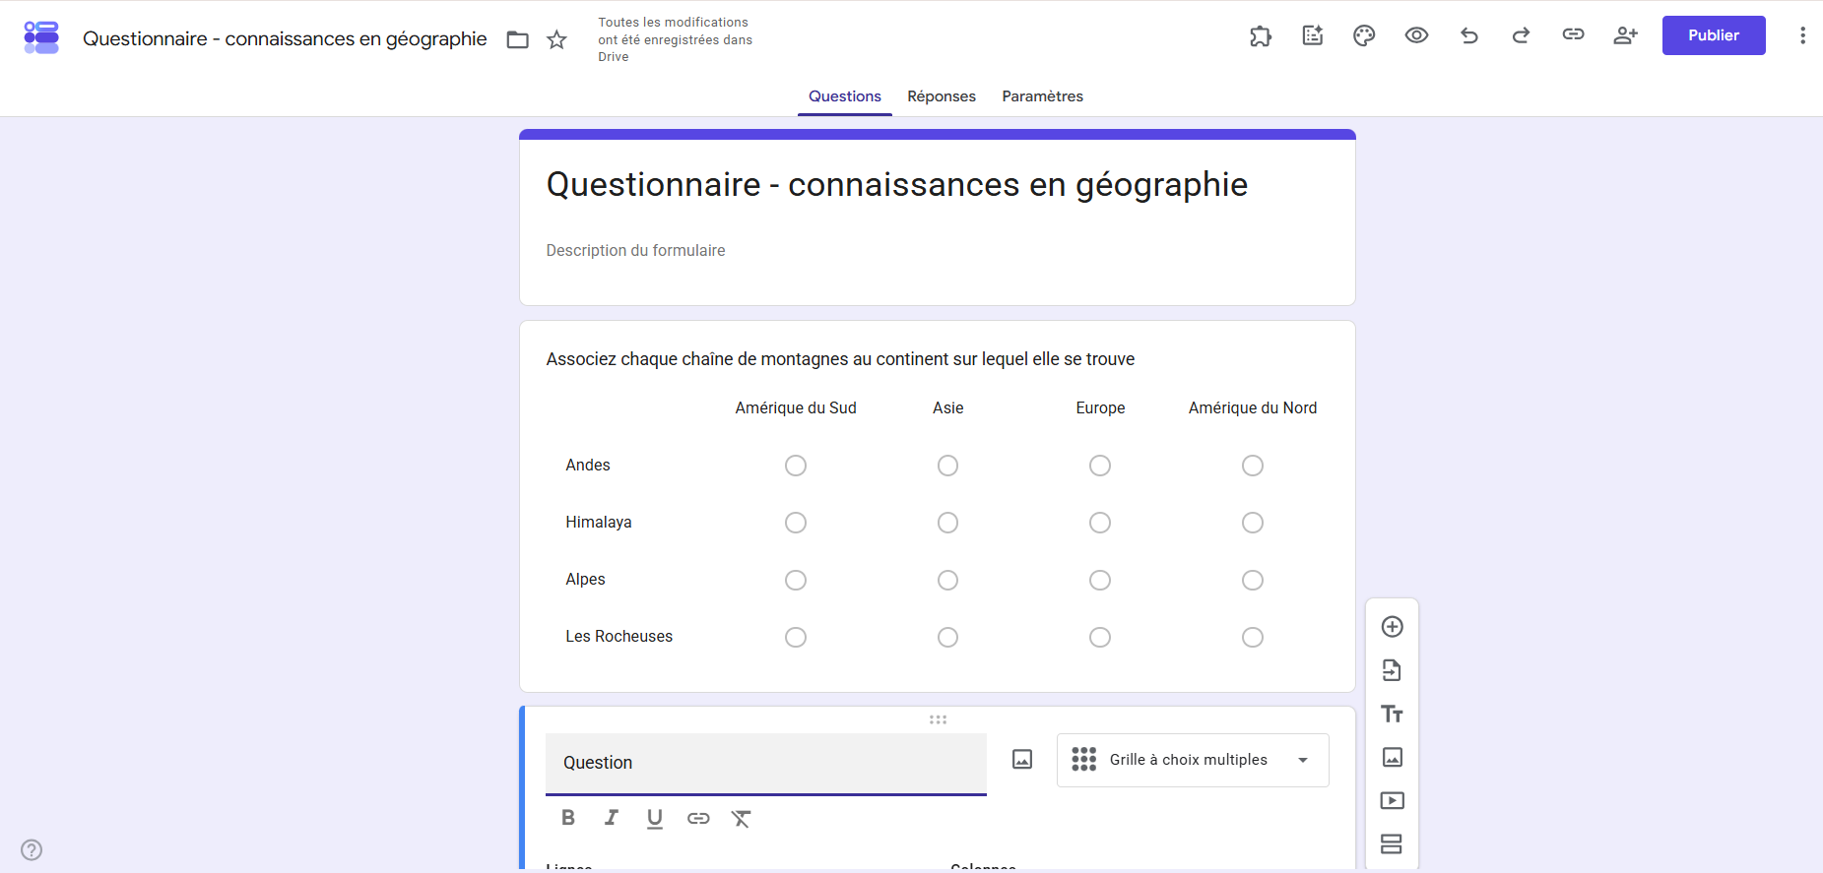Select Asie for Andes
Viewport: 1823px width, 873px height.
pos(947,466)
